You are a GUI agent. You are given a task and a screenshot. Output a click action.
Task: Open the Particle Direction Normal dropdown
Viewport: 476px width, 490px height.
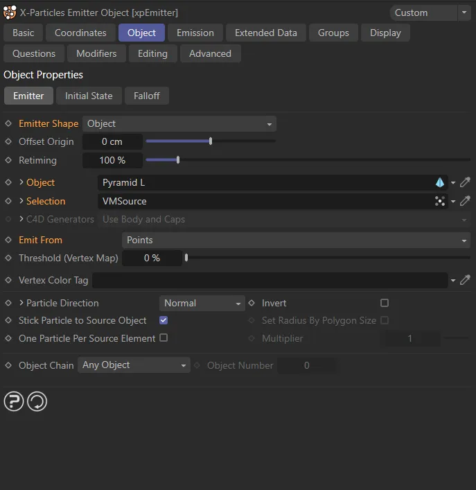point(202,303)
